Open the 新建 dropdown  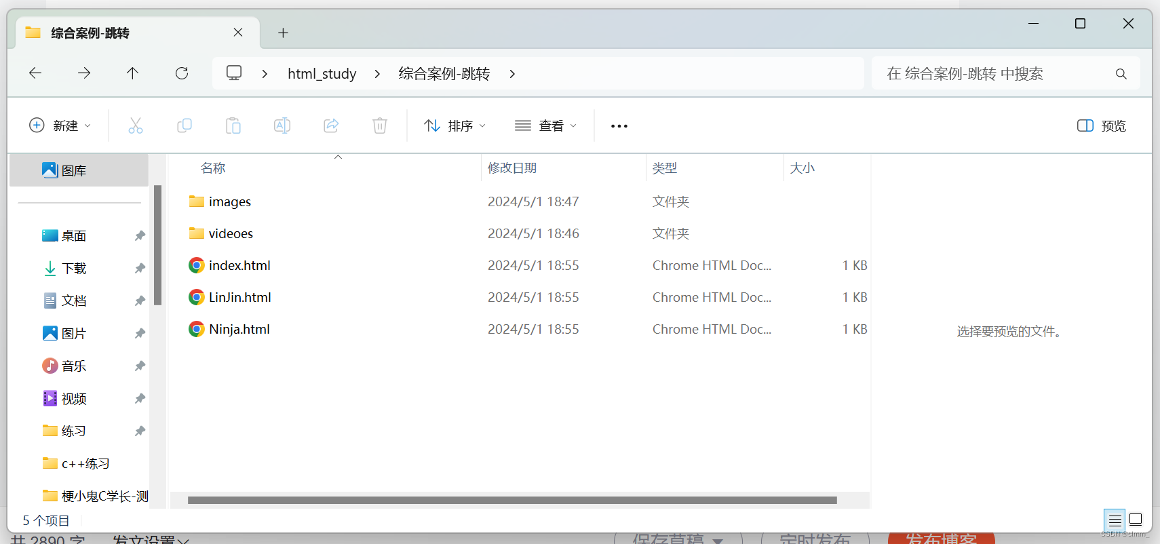pos(60,126)
